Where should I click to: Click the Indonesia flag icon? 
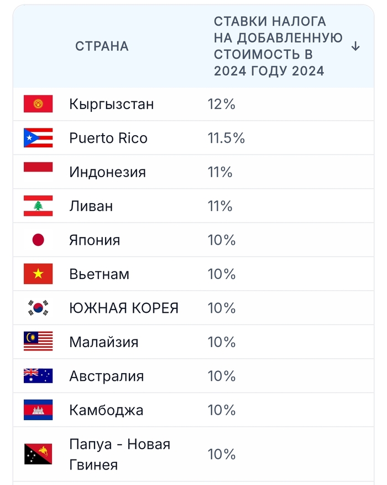[x=38, y=172]
